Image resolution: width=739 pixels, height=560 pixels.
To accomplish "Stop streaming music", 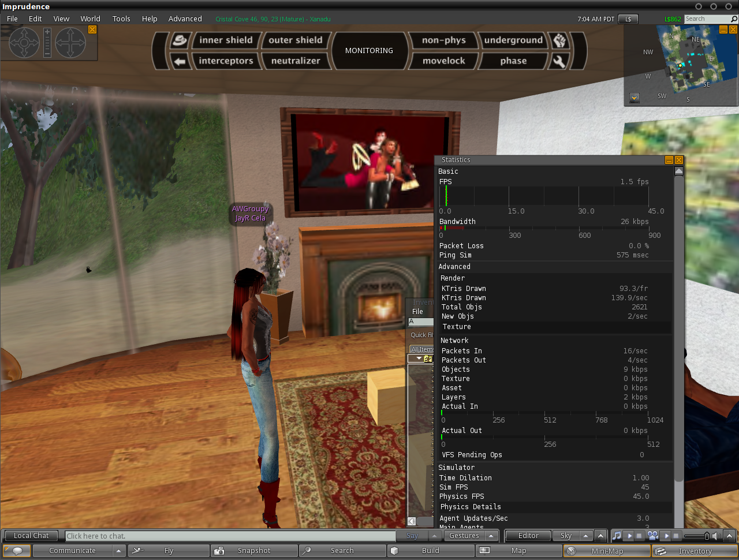I will [x=639, y=536].
